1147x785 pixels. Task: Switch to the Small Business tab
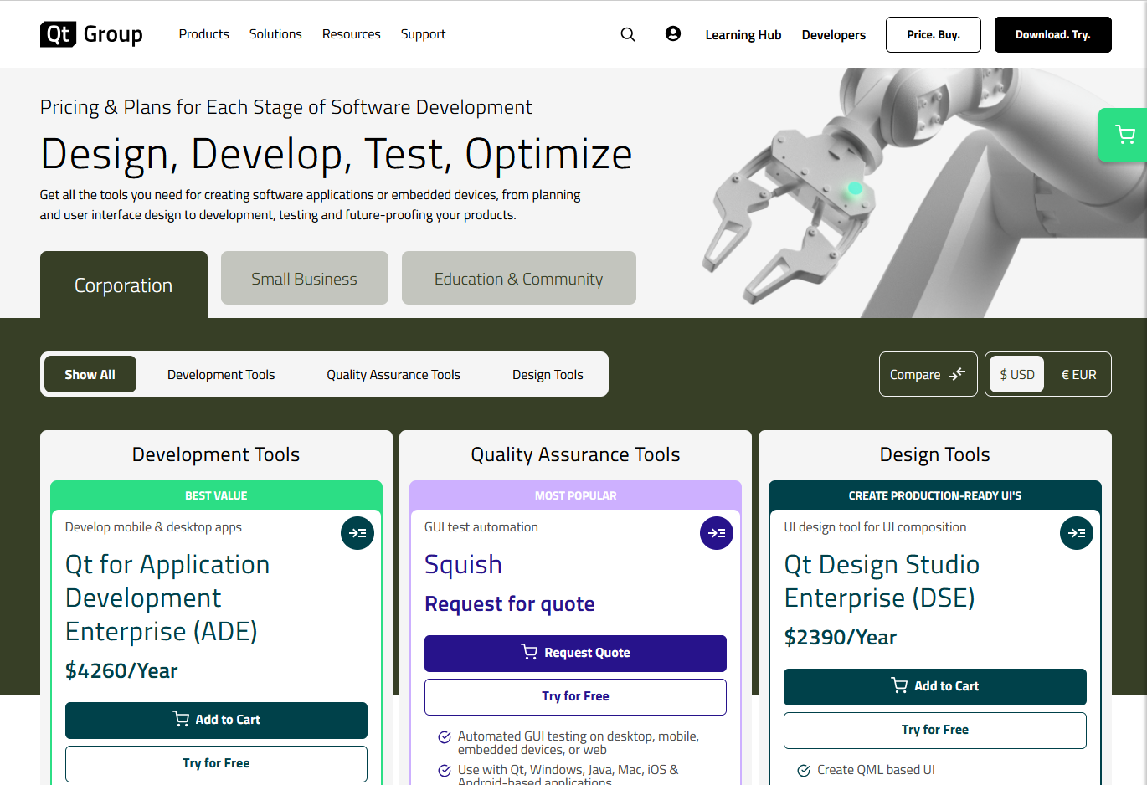pyautogui.click(x=305, y=278)
